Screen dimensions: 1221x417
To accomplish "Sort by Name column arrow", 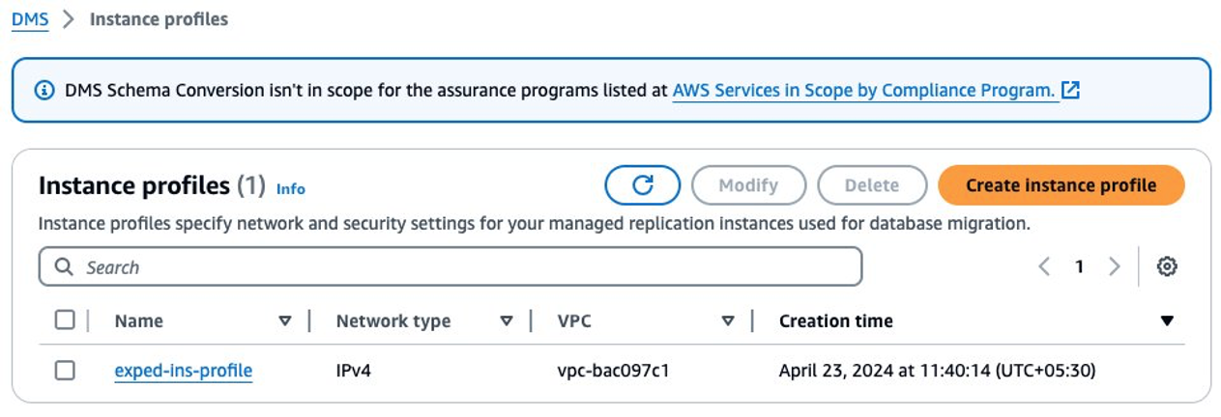I will [x=285, y=321].
